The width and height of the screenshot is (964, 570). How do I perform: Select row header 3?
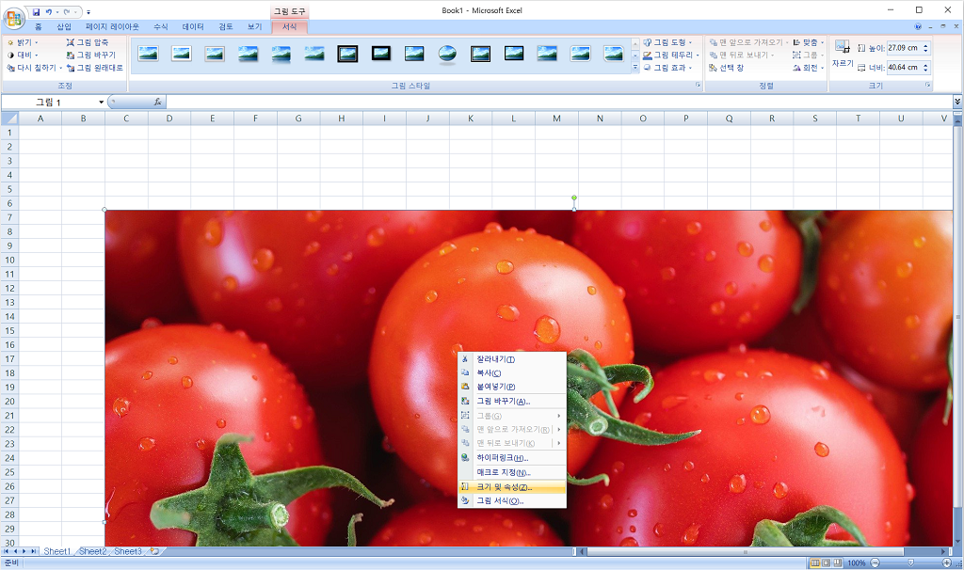point(9,161)
